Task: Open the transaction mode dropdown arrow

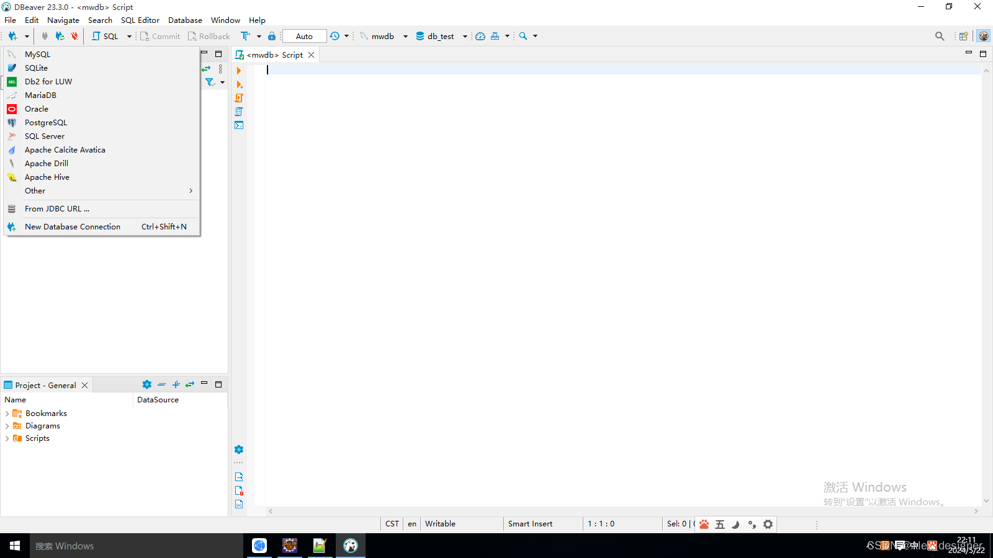Action: [259, 36]
